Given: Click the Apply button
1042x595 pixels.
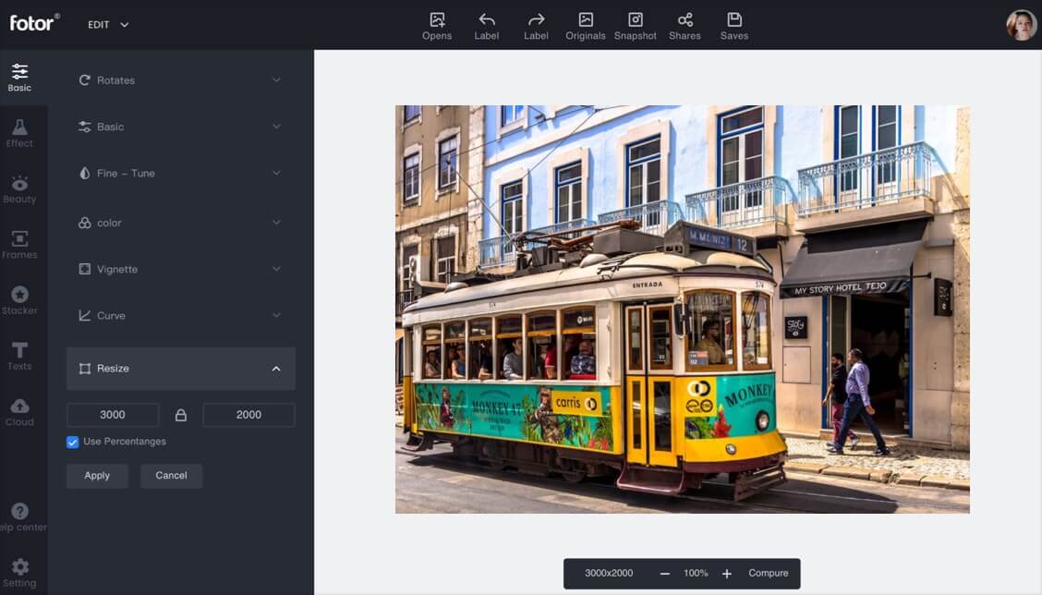Looking at the screenshot, I should point(97,476).
